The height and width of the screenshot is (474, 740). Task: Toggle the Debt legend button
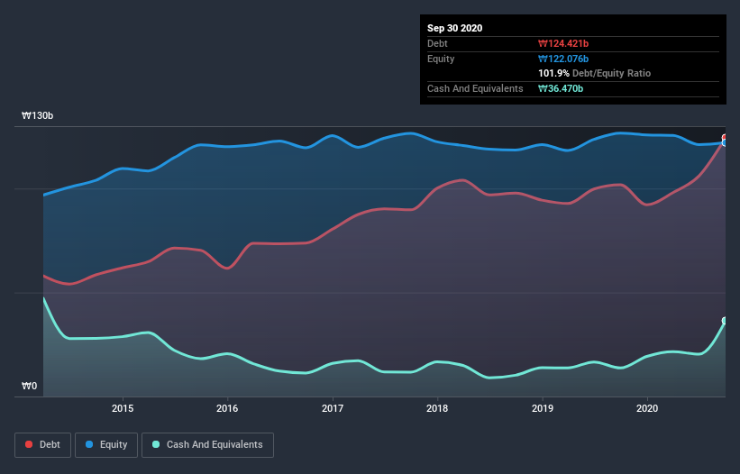tap(42, 445)
